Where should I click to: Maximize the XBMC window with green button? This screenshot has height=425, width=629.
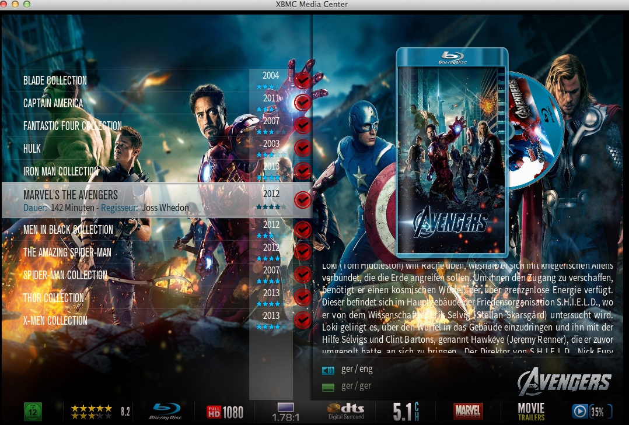[x=27, y=4]
